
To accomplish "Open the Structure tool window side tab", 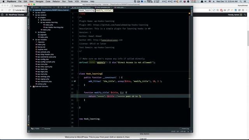I will coord(28,24).
